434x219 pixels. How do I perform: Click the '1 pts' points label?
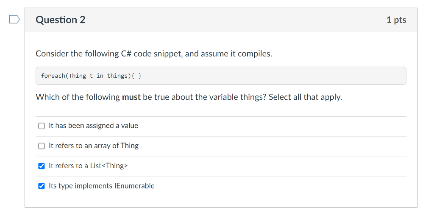[x=396, y=20]
